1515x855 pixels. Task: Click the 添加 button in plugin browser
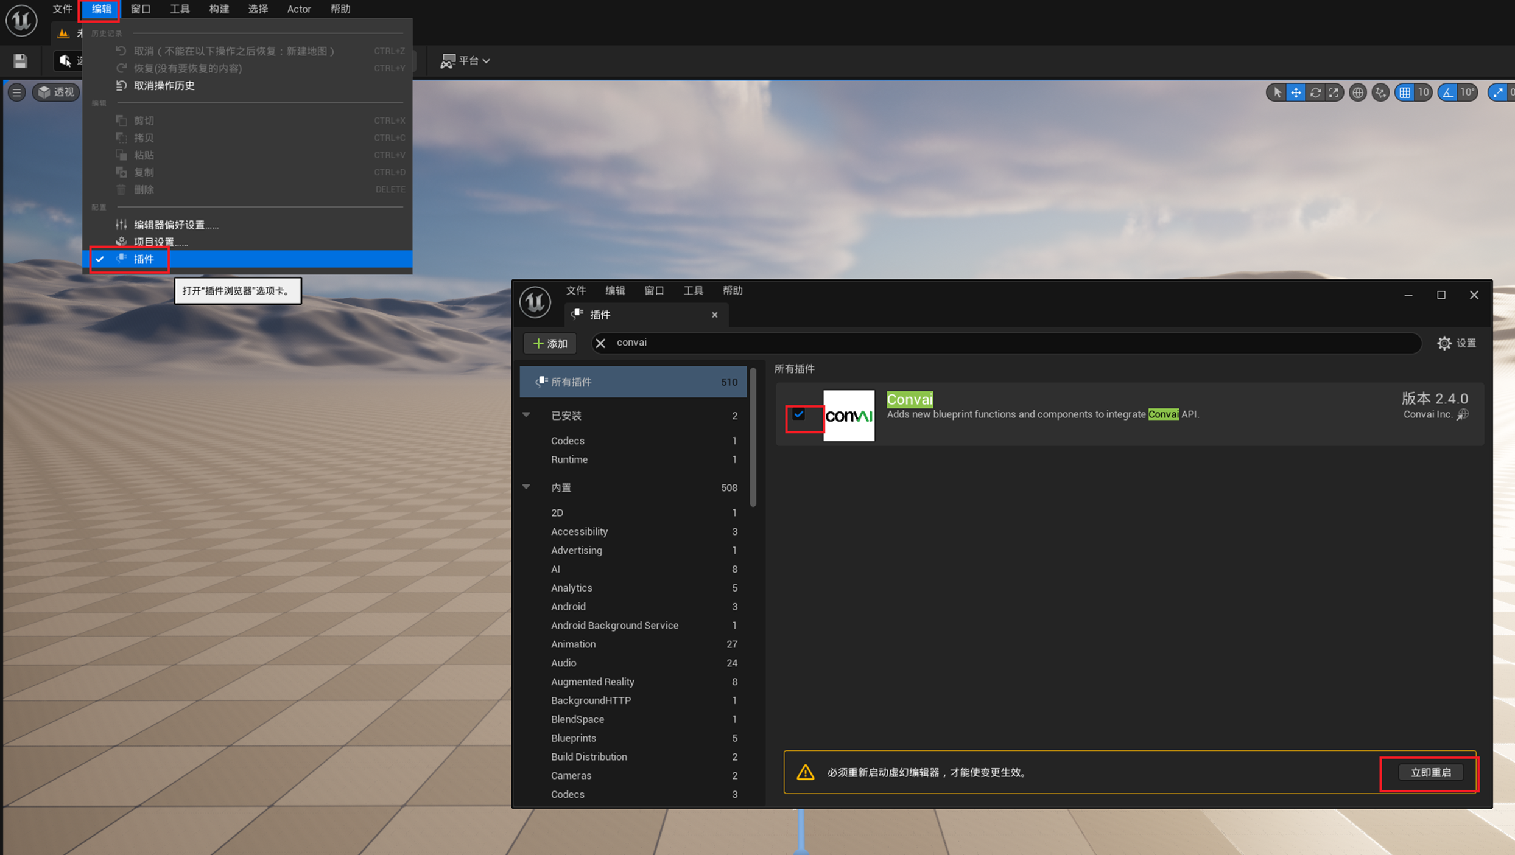pos(549,343)
